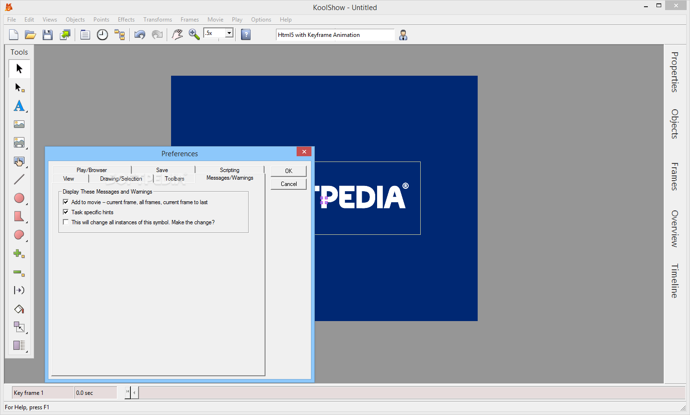Select the Messages/Warnings tab

(230, 178)
